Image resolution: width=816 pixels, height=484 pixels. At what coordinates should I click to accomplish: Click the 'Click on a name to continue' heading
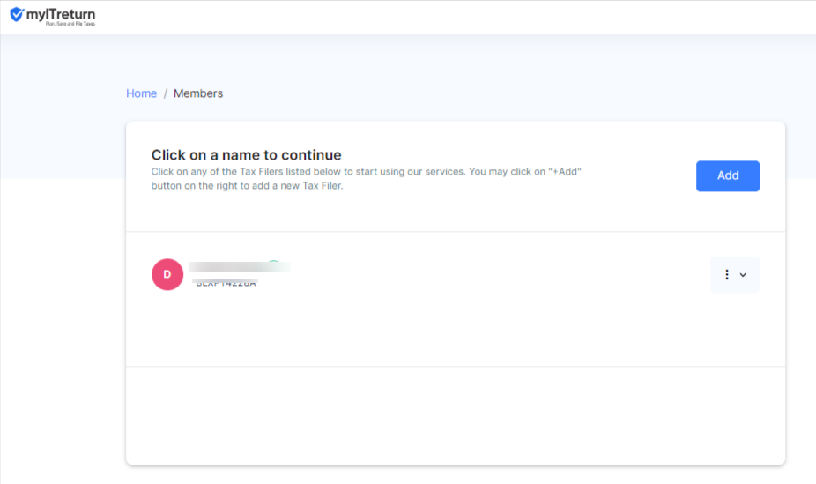click(246, 155)
